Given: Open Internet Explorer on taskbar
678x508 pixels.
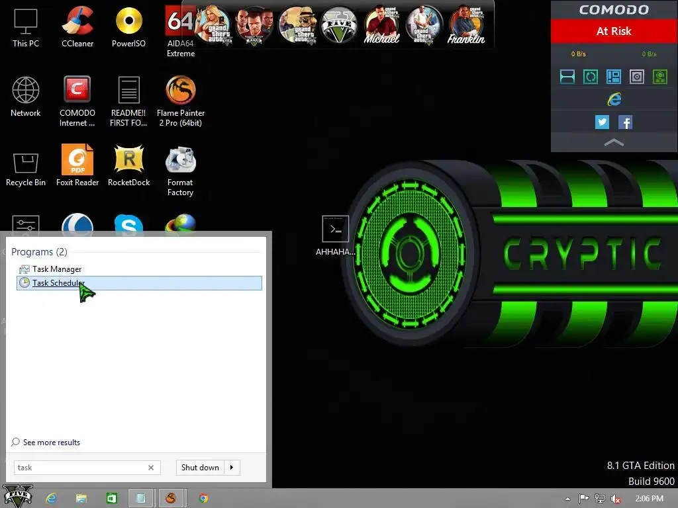Looking at the screenshot, I should [52, 499].
